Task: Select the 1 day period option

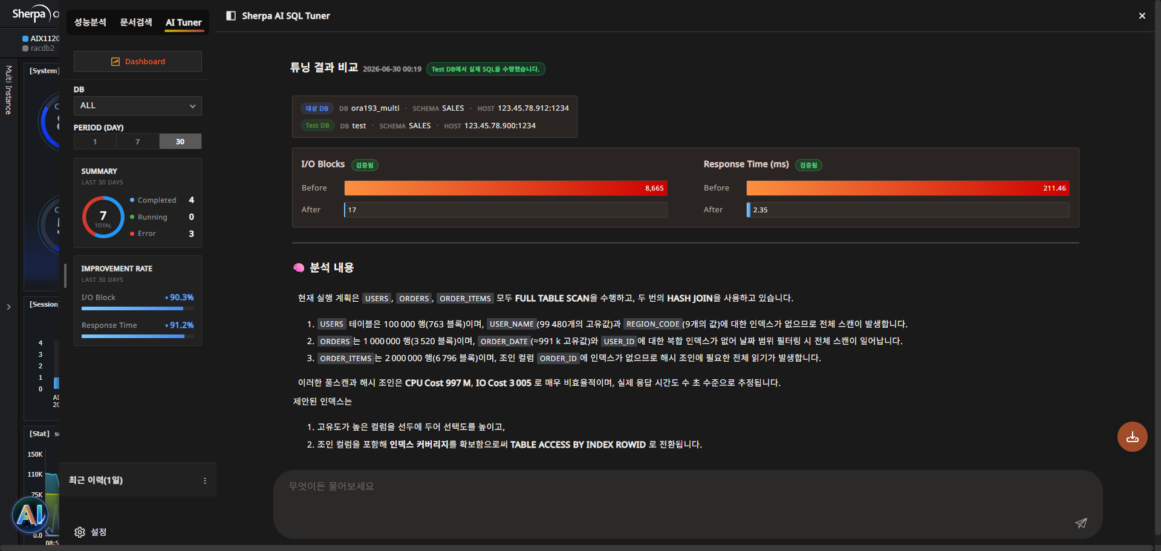Action: [95, 142]
